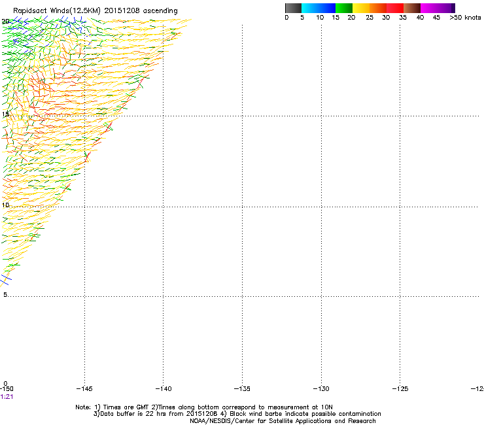The width and height of the screenshot is (484, 425).
Task: Click the legend label '25'
Action: pyautogui.click(x=370, y=18)
